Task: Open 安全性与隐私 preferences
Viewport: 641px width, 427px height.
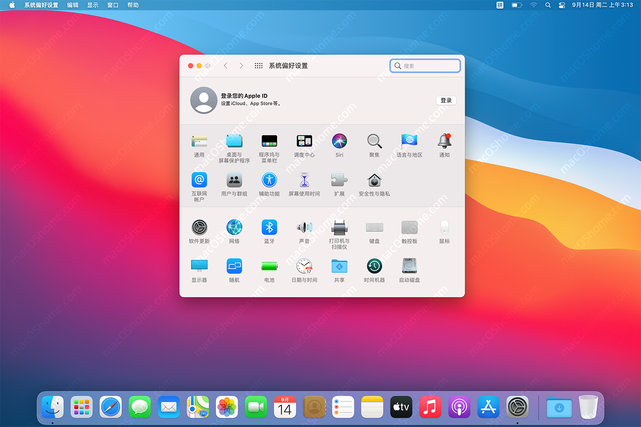Action: (x=374, y=180)
